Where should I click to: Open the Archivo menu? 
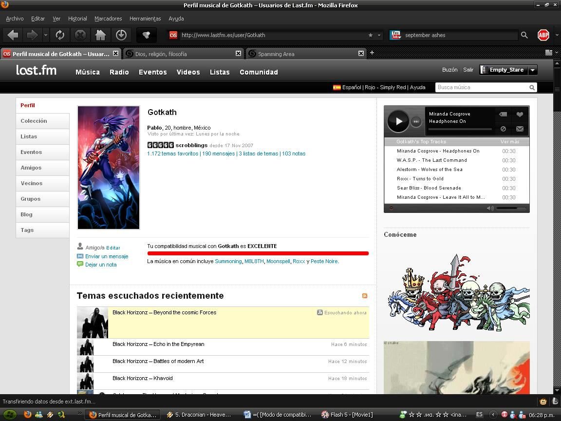pyautogui.click(x=15, y=19)
